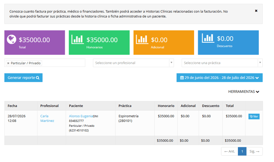The image size is (274, 162).
Task: Click the $0.00 Adicional card amount
Action: coord(159,40)
